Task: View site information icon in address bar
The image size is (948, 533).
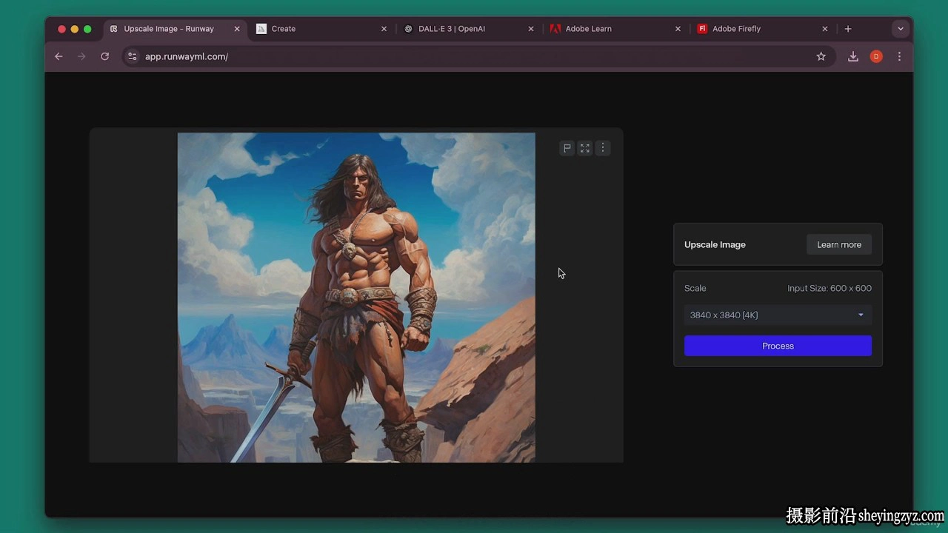Action: coord(132,56)
